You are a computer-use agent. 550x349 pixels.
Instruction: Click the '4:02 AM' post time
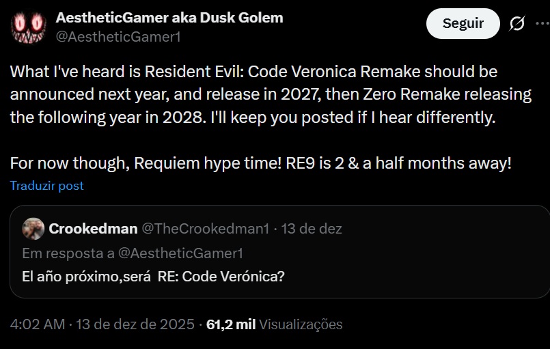coord(38,324)
